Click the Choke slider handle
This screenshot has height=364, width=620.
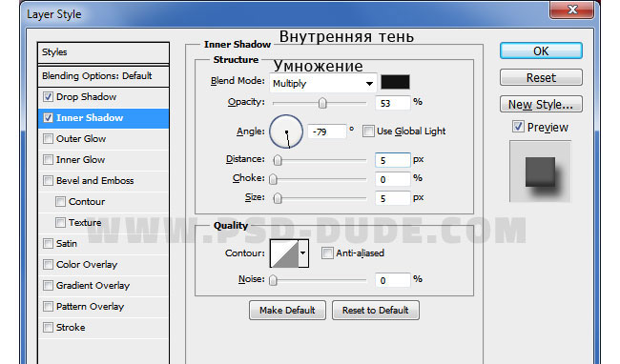click(273, 179)
